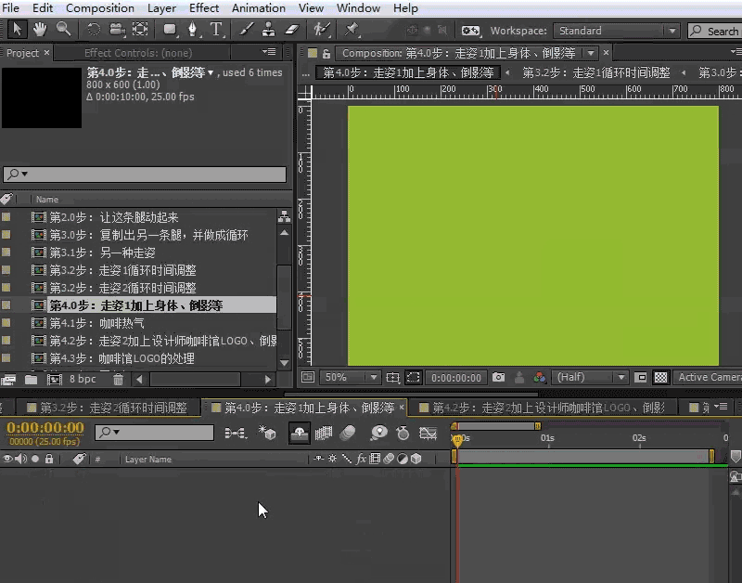This screenshot has width=742, height=583.
Task: Switch to 第3.2步 timeline tab
Action: [111, 408]
